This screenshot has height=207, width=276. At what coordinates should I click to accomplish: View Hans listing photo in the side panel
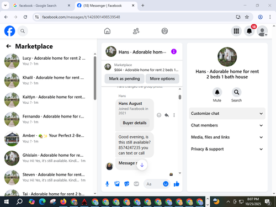(x=227, y=57)
